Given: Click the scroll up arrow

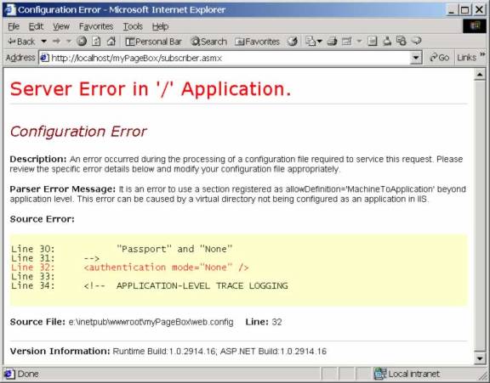Looking at the screenshot, I should [480, 75].
